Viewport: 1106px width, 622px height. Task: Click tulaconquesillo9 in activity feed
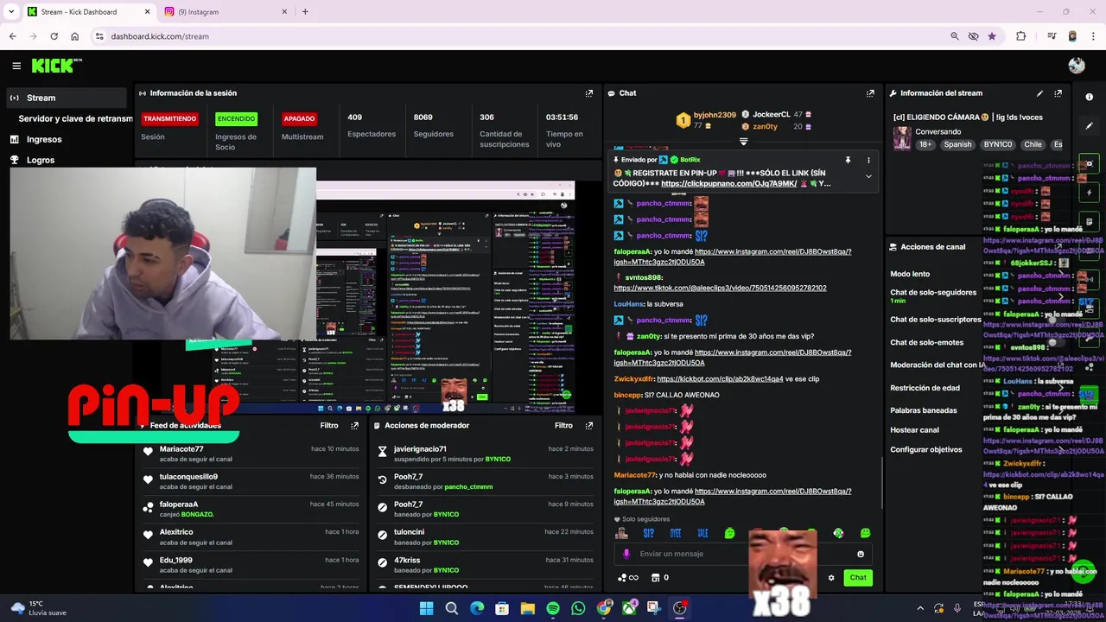point(188,477)
